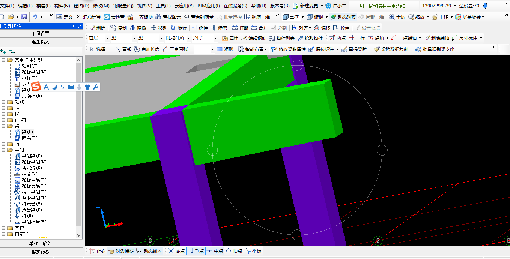The height and width of the screenshot is (259, 510).
Task: Toggle 交点 intersection snap
Action: click(176, 251)
